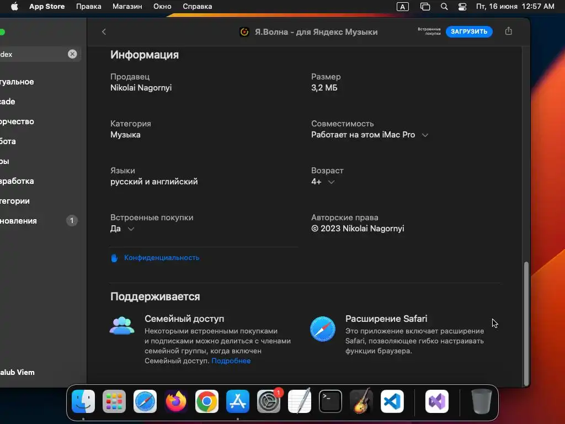Open System Settings from the Dock

click(x=269, y=401)
